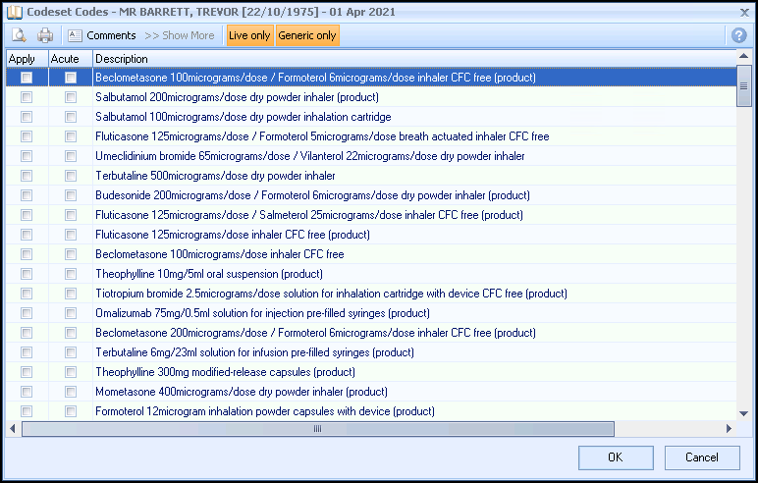Check Acute box for Terbutaline 500micrograms inhaler
The image size is (758, 483).
71,176
